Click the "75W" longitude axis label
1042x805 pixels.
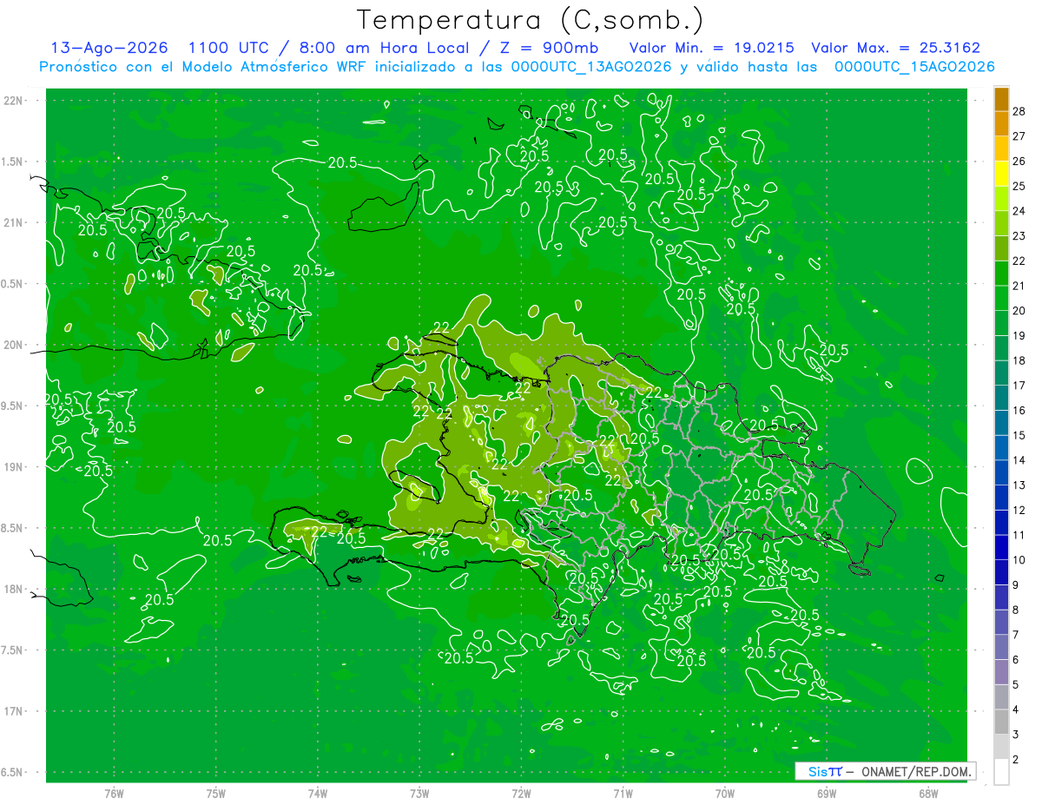(216, 794)
